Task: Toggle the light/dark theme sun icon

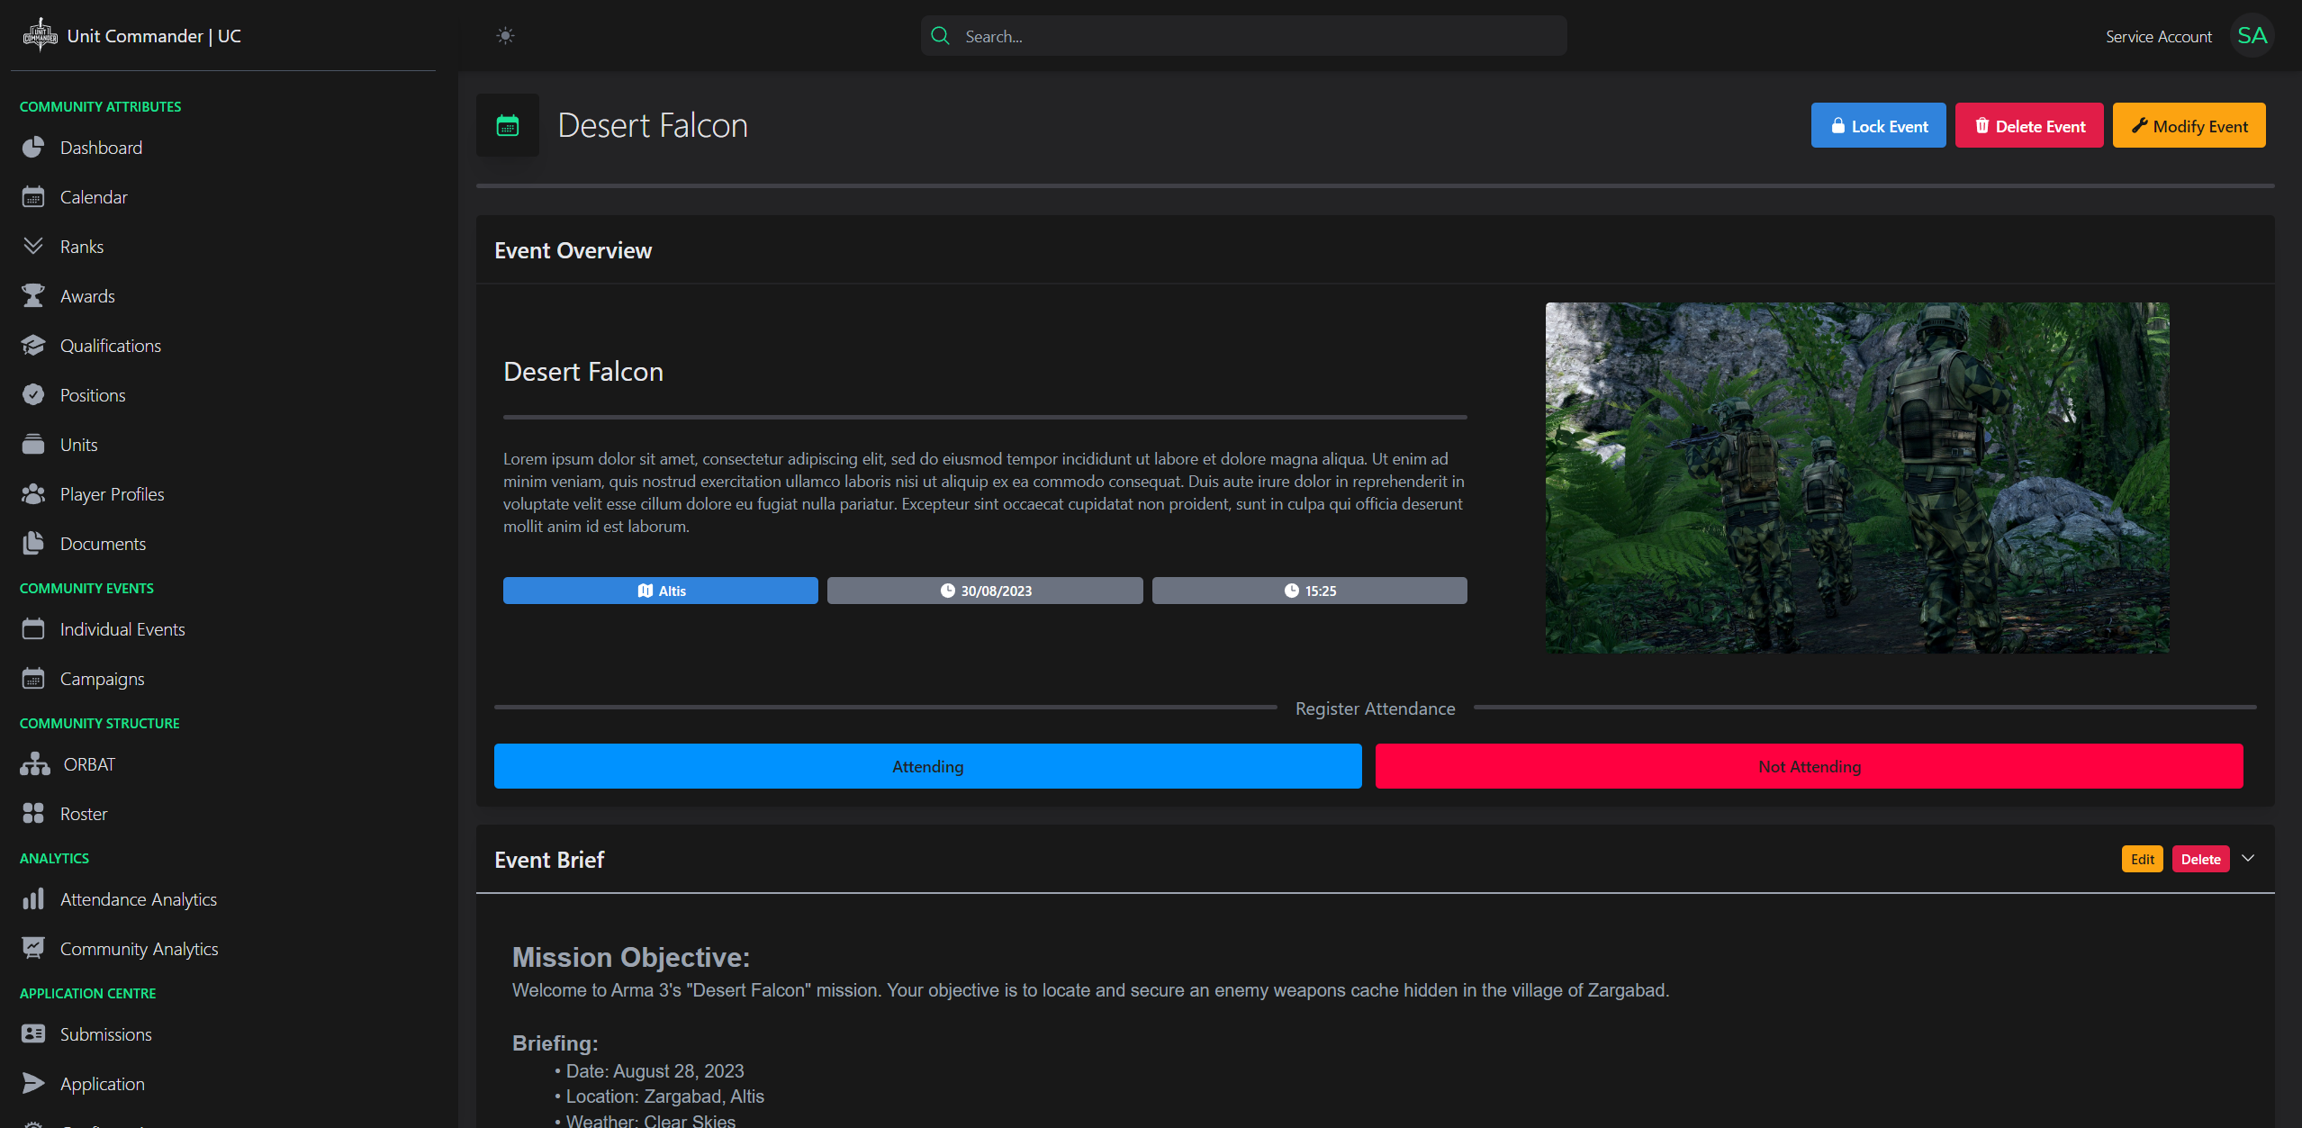Action: pyautogui.click(x=505, y=36)
